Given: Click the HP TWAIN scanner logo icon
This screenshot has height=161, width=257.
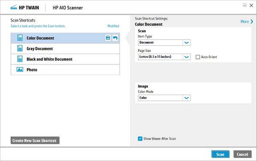Looking at the screenshot, I should 14,8.
